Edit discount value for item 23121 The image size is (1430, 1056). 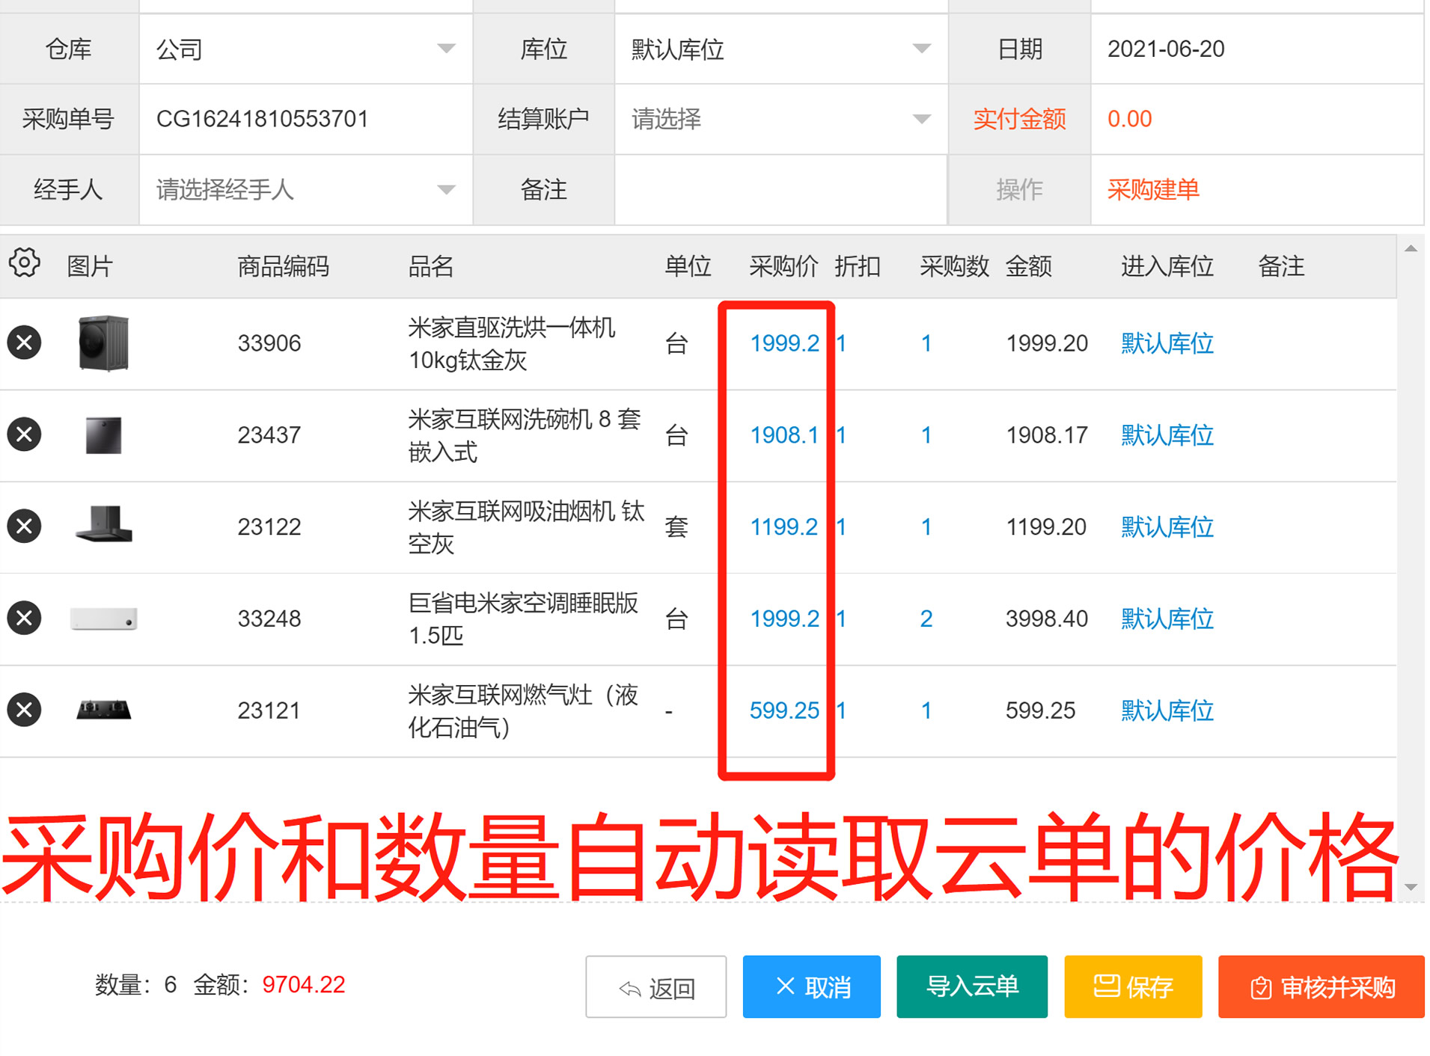pyautogui.click(x=842, y=710)
